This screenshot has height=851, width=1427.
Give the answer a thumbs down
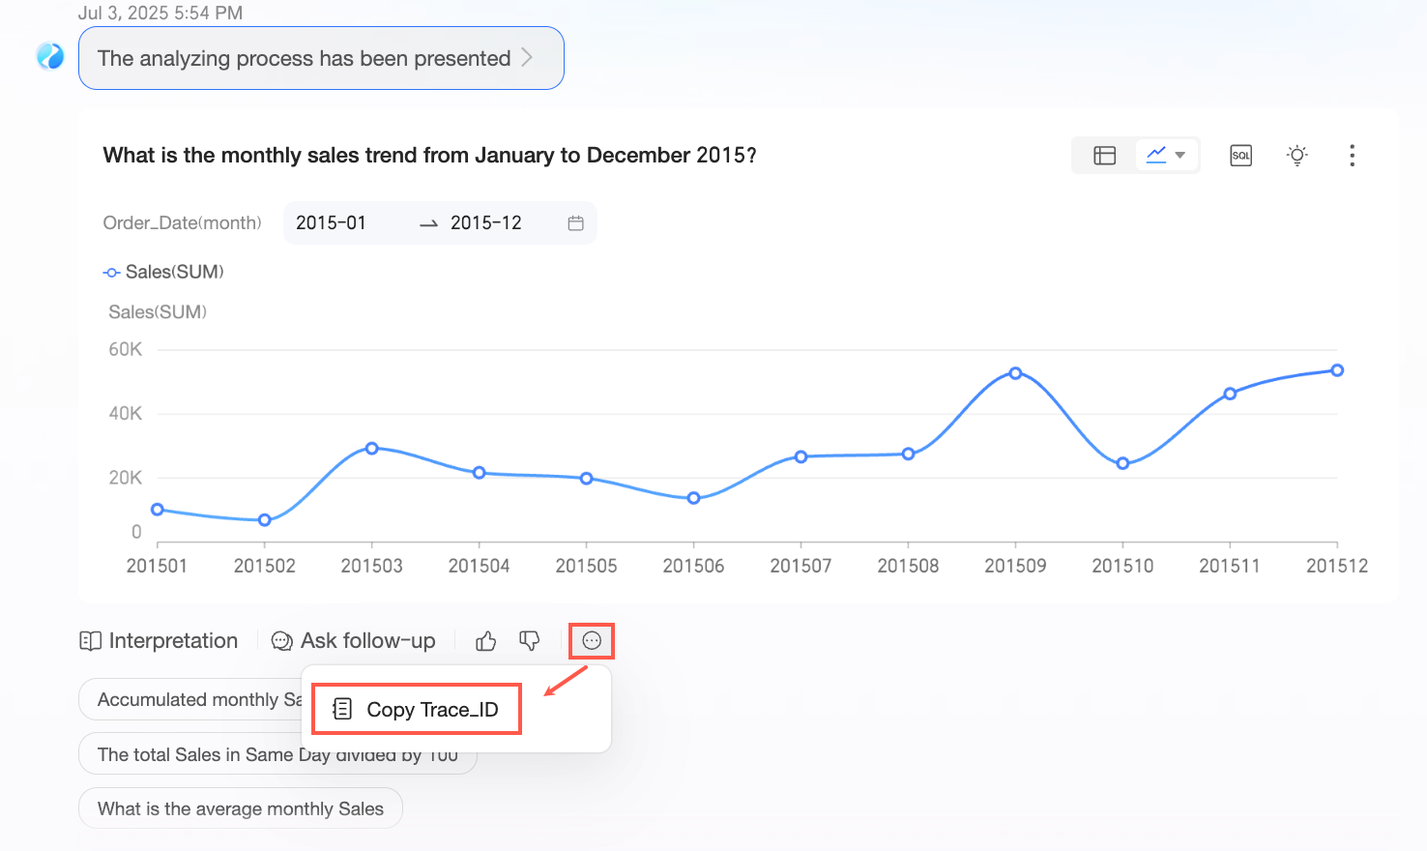[x=529, y=641]
